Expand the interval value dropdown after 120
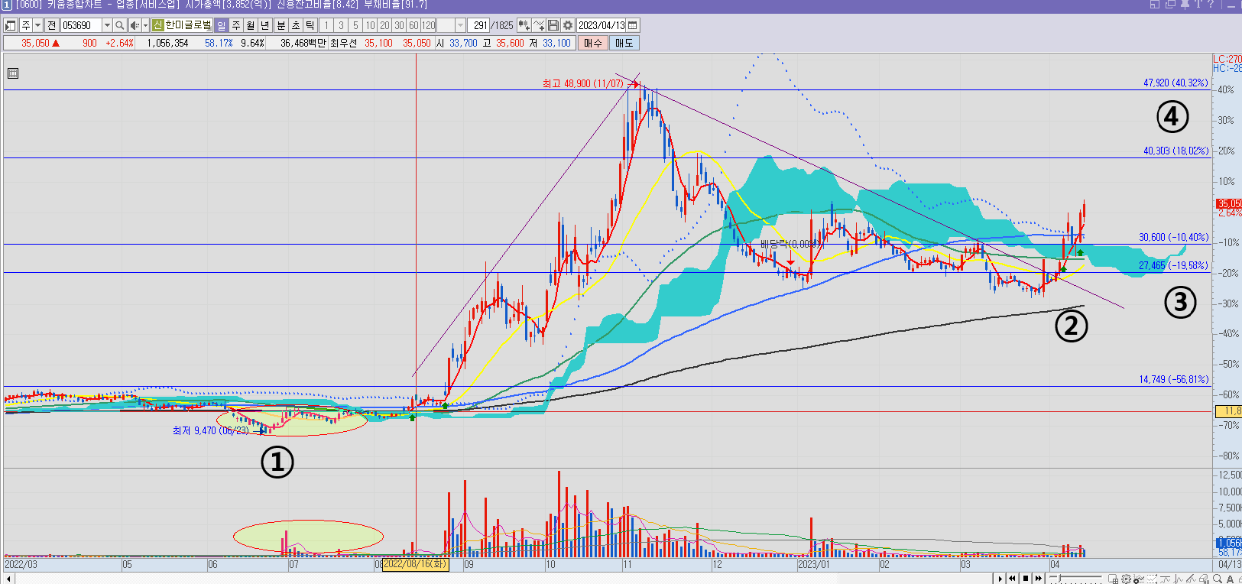The width and height of the screenshot is (1242, 584). [x=460, y=25]
